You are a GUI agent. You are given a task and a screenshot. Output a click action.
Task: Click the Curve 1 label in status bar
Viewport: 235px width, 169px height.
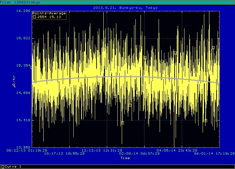13,167
